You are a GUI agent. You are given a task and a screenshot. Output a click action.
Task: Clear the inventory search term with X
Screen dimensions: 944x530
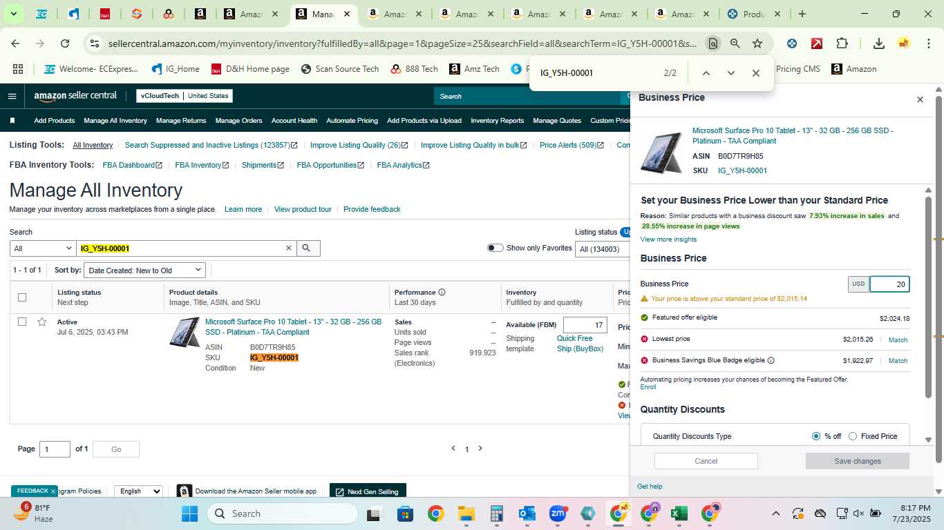point(289,248)
